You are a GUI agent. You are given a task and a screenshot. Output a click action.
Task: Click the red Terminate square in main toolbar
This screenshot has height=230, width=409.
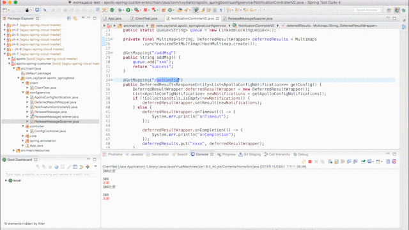[x=145, y=10]
